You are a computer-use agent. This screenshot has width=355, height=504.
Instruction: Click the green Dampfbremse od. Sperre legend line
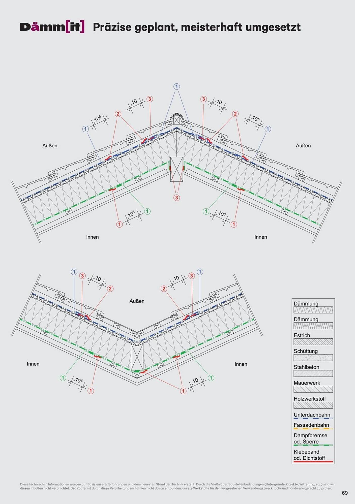click(313, 445)
